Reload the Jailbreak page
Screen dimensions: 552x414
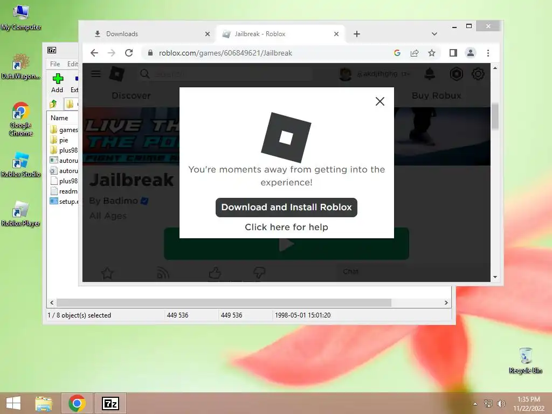pyautogui.click(x=129, y=53)
